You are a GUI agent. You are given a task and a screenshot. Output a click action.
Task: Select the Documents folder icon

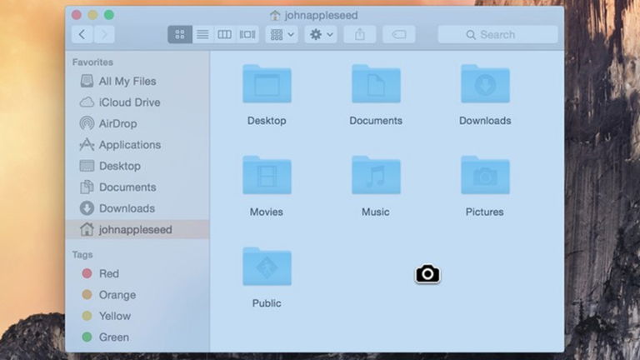[376, 83]
